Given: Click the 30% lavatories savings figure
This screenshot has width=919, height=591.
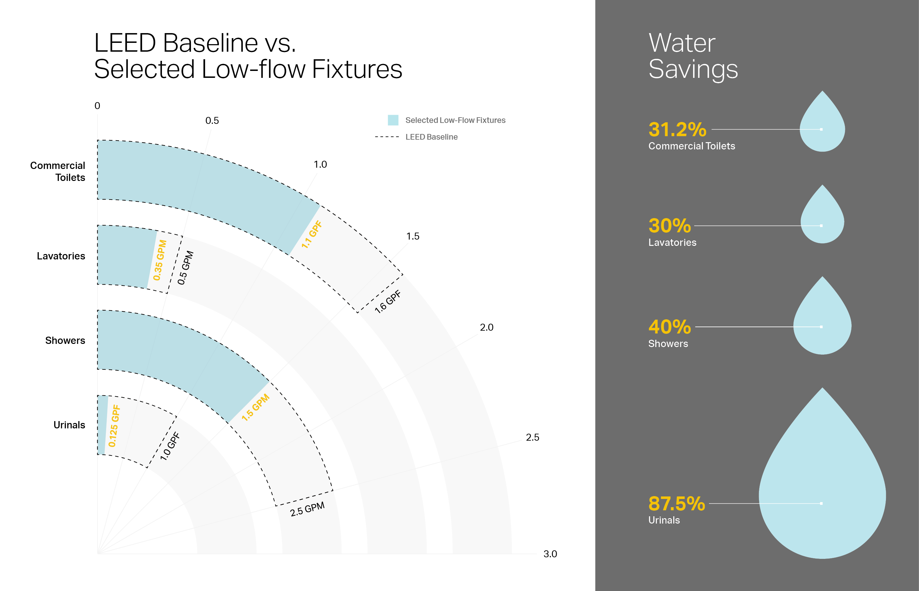Looking at the screenshot, I should point(669,226).
